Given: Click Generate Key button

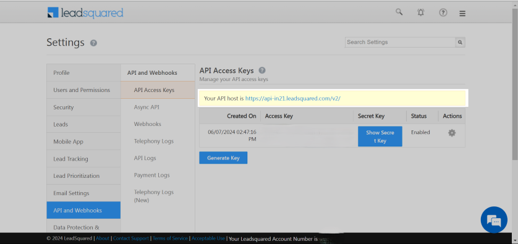Looking at the screenshot, I should point(223,158).
